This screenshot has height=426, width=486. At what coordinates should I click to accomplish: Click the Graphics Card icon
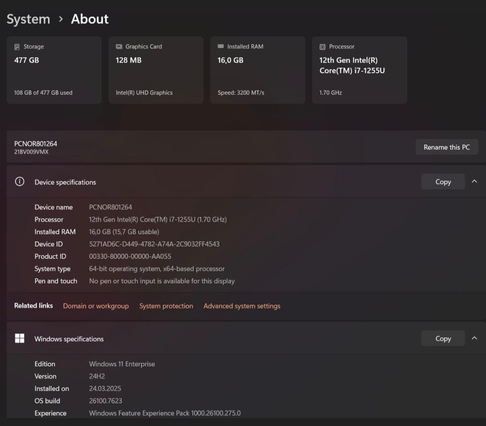point(119,47)
